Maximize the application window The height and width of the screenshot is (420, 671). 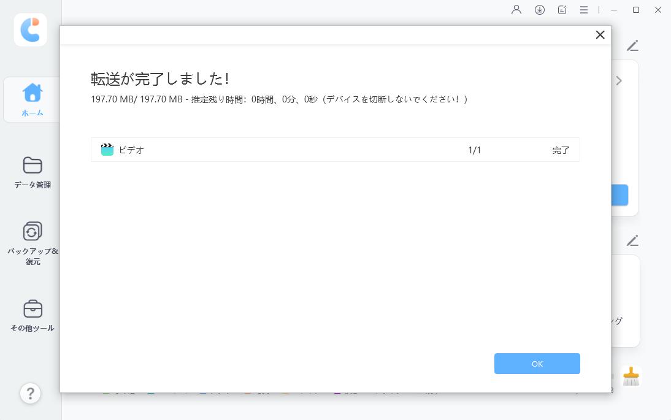[636, 10]
